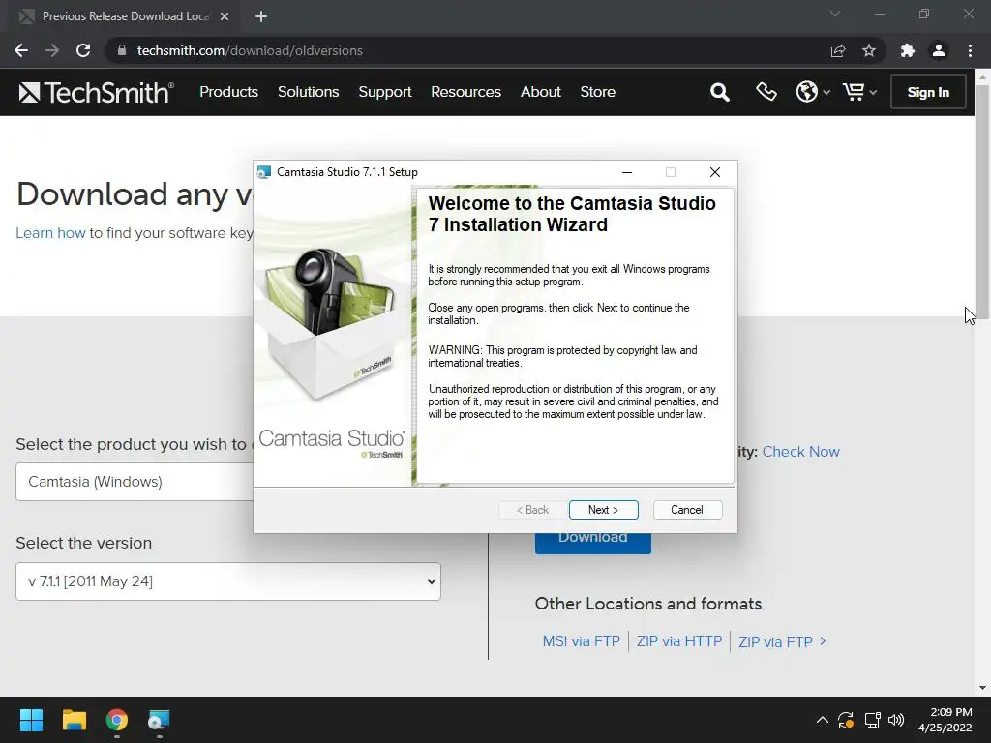This screenshot has width=991, height=743.
Task: Show hidden tray icons chevron
Action: pyautogui.click(x=823, y=720)
